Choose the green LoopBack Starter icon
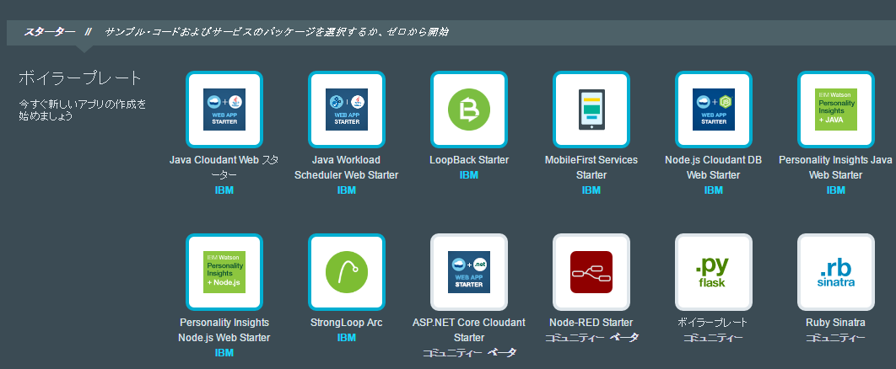The height and width of the screenshot is (369, 896). click(x=468, y=110)
